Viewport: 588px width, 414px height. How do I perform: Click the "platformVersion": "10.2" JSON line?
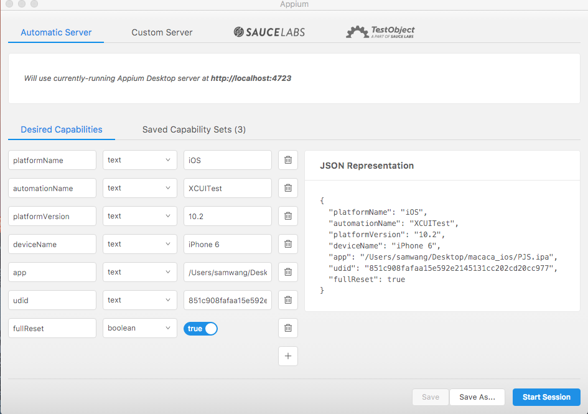386,235
